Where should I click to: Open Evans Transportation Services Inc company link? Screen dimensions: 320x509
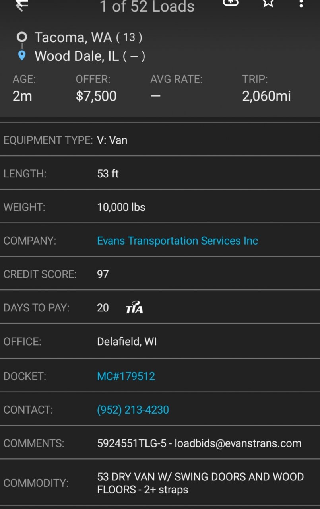(177, 241)
